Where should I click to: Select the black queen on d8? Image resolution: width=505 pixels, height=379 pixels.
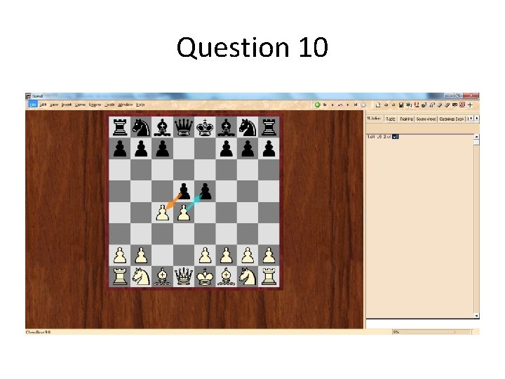coord(184,127)
